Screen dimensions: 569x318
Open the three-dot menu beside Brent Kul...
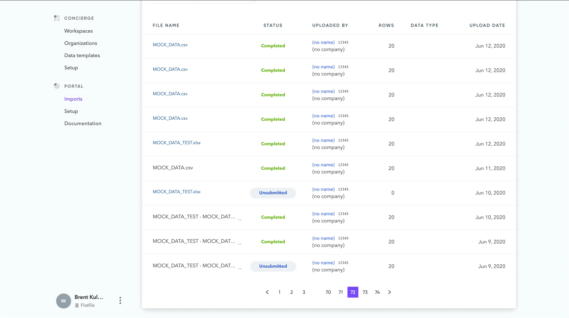coord(120,300)
